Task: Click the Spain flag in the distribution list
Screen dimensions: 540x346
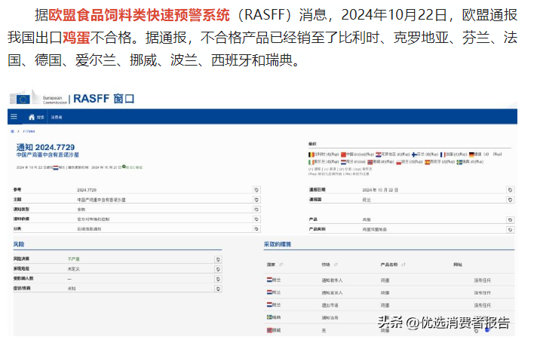Action: click(x=428, y=162)
